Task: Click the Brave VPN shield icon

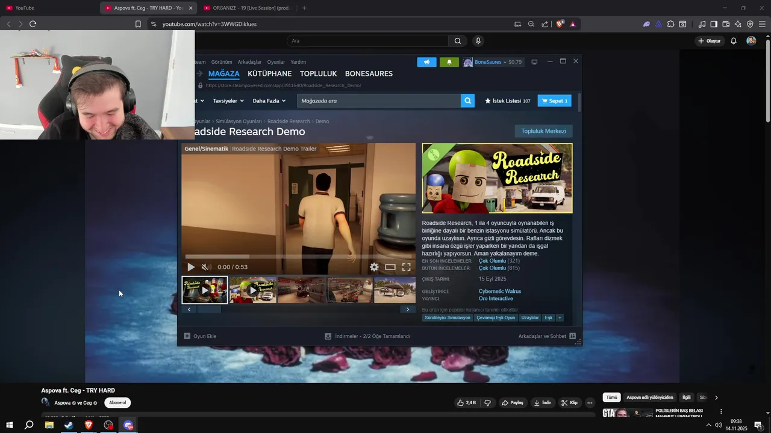Action: (x=750, y=24)
